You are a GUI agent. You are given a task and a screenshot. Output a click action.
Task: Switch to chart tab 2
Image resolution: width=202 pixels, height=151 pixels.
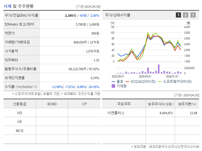[186, 15]
